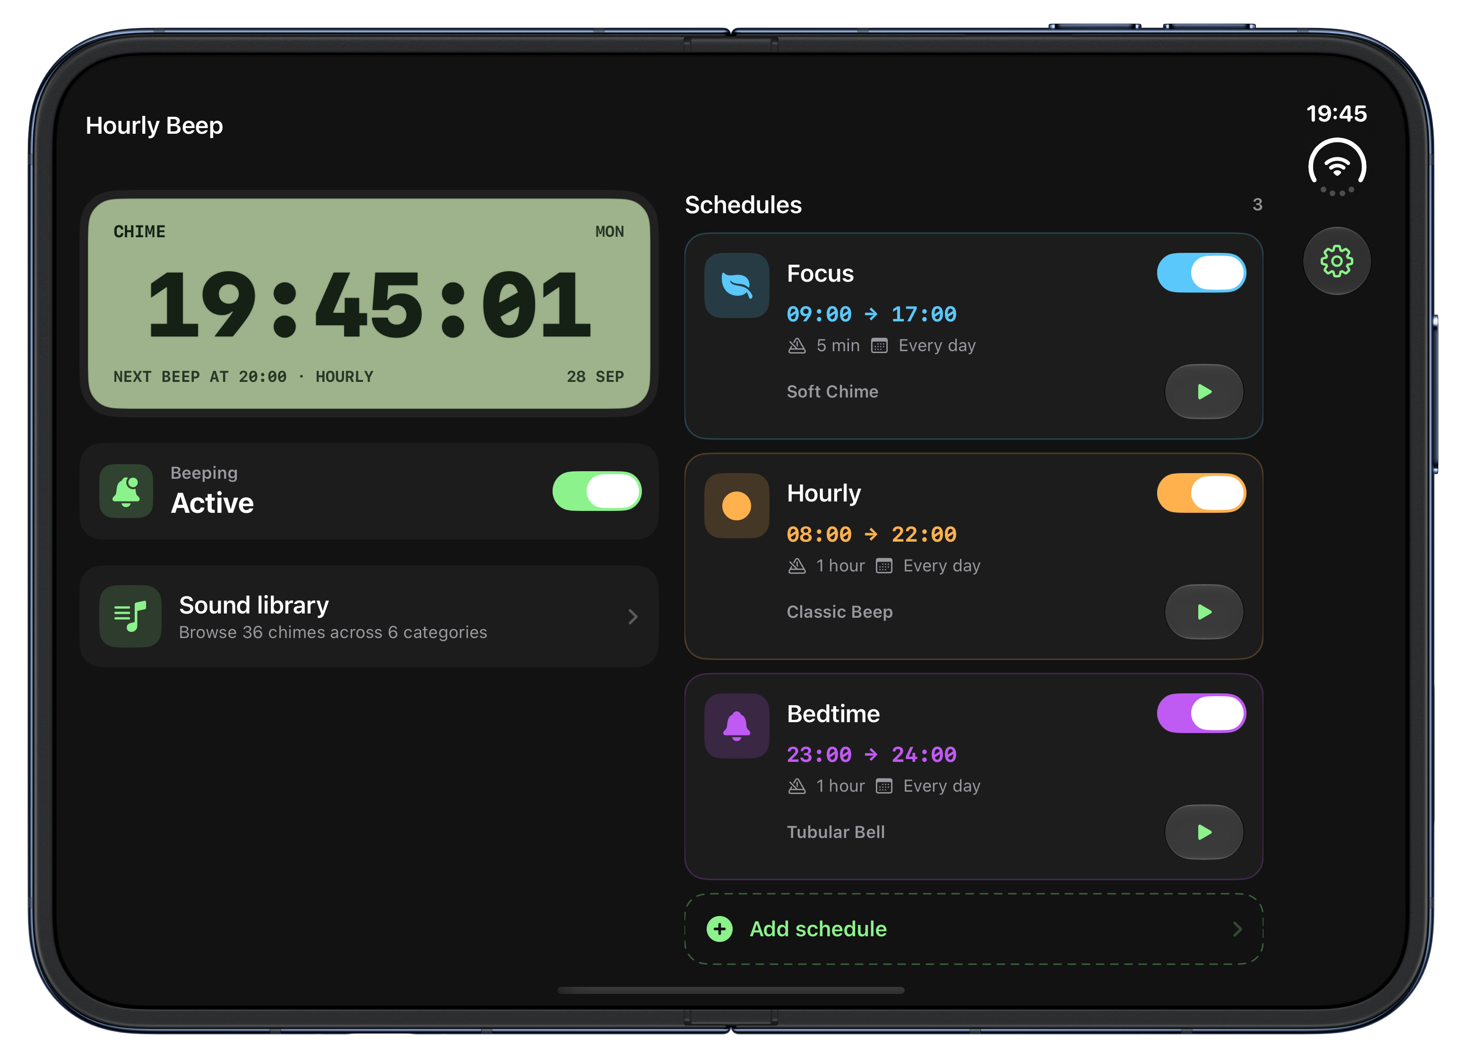Click the Focus schedule leaf icon
Screen dimensions: 1462x1062
(736, 285)
